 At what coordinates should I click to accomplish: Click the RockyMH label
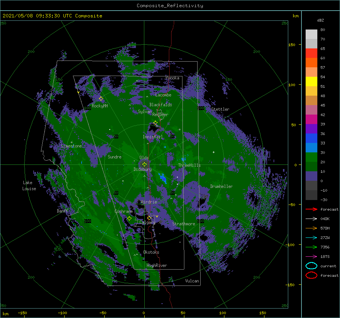coord(100,106)
